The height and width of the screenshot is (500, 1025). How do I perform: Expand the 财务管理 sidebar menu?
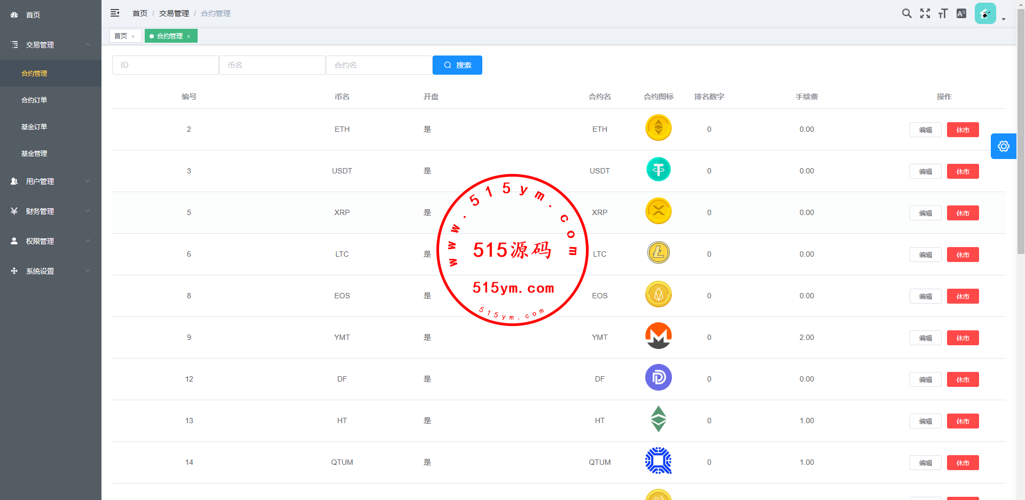tap(51, 211)
